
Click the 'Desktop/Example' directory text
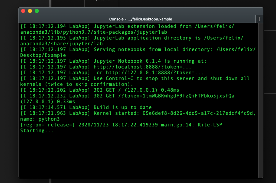pyautogui.click(x=43, y=55)
